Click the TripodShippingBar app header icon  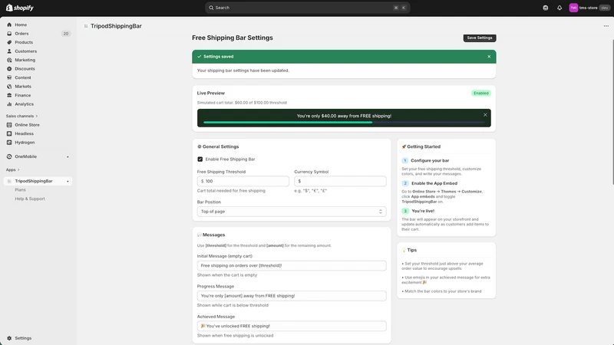pyautogui.click(x=86, y=26)
